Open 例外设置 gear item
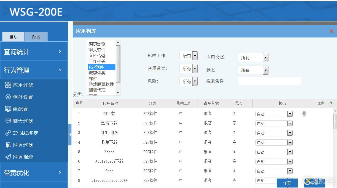The width and height of the screenshot is (337, 188). (x=19, y=97)
